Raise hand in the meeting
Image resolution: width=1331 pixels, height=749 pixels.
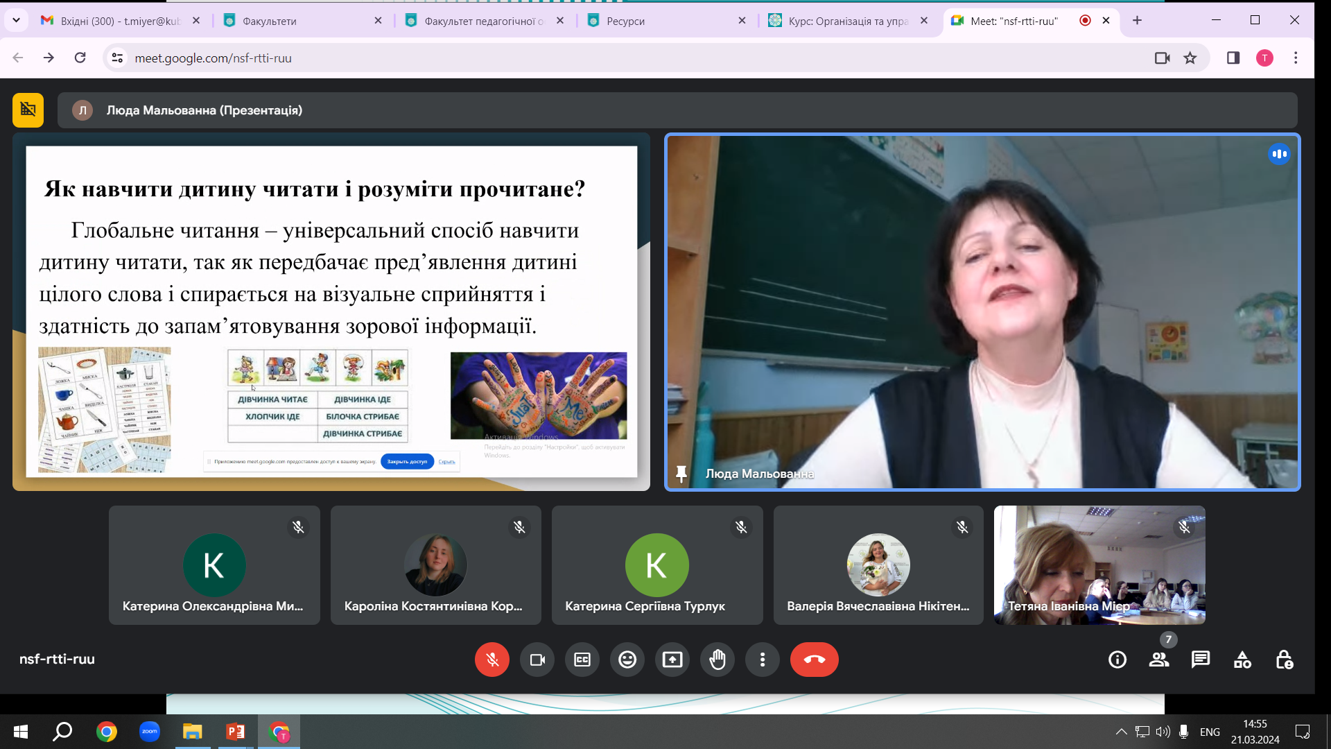pos(717,660)
